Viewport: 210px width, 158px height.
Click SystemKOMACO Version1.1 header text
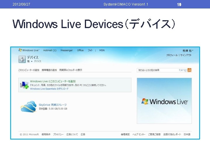click(126, 4)
